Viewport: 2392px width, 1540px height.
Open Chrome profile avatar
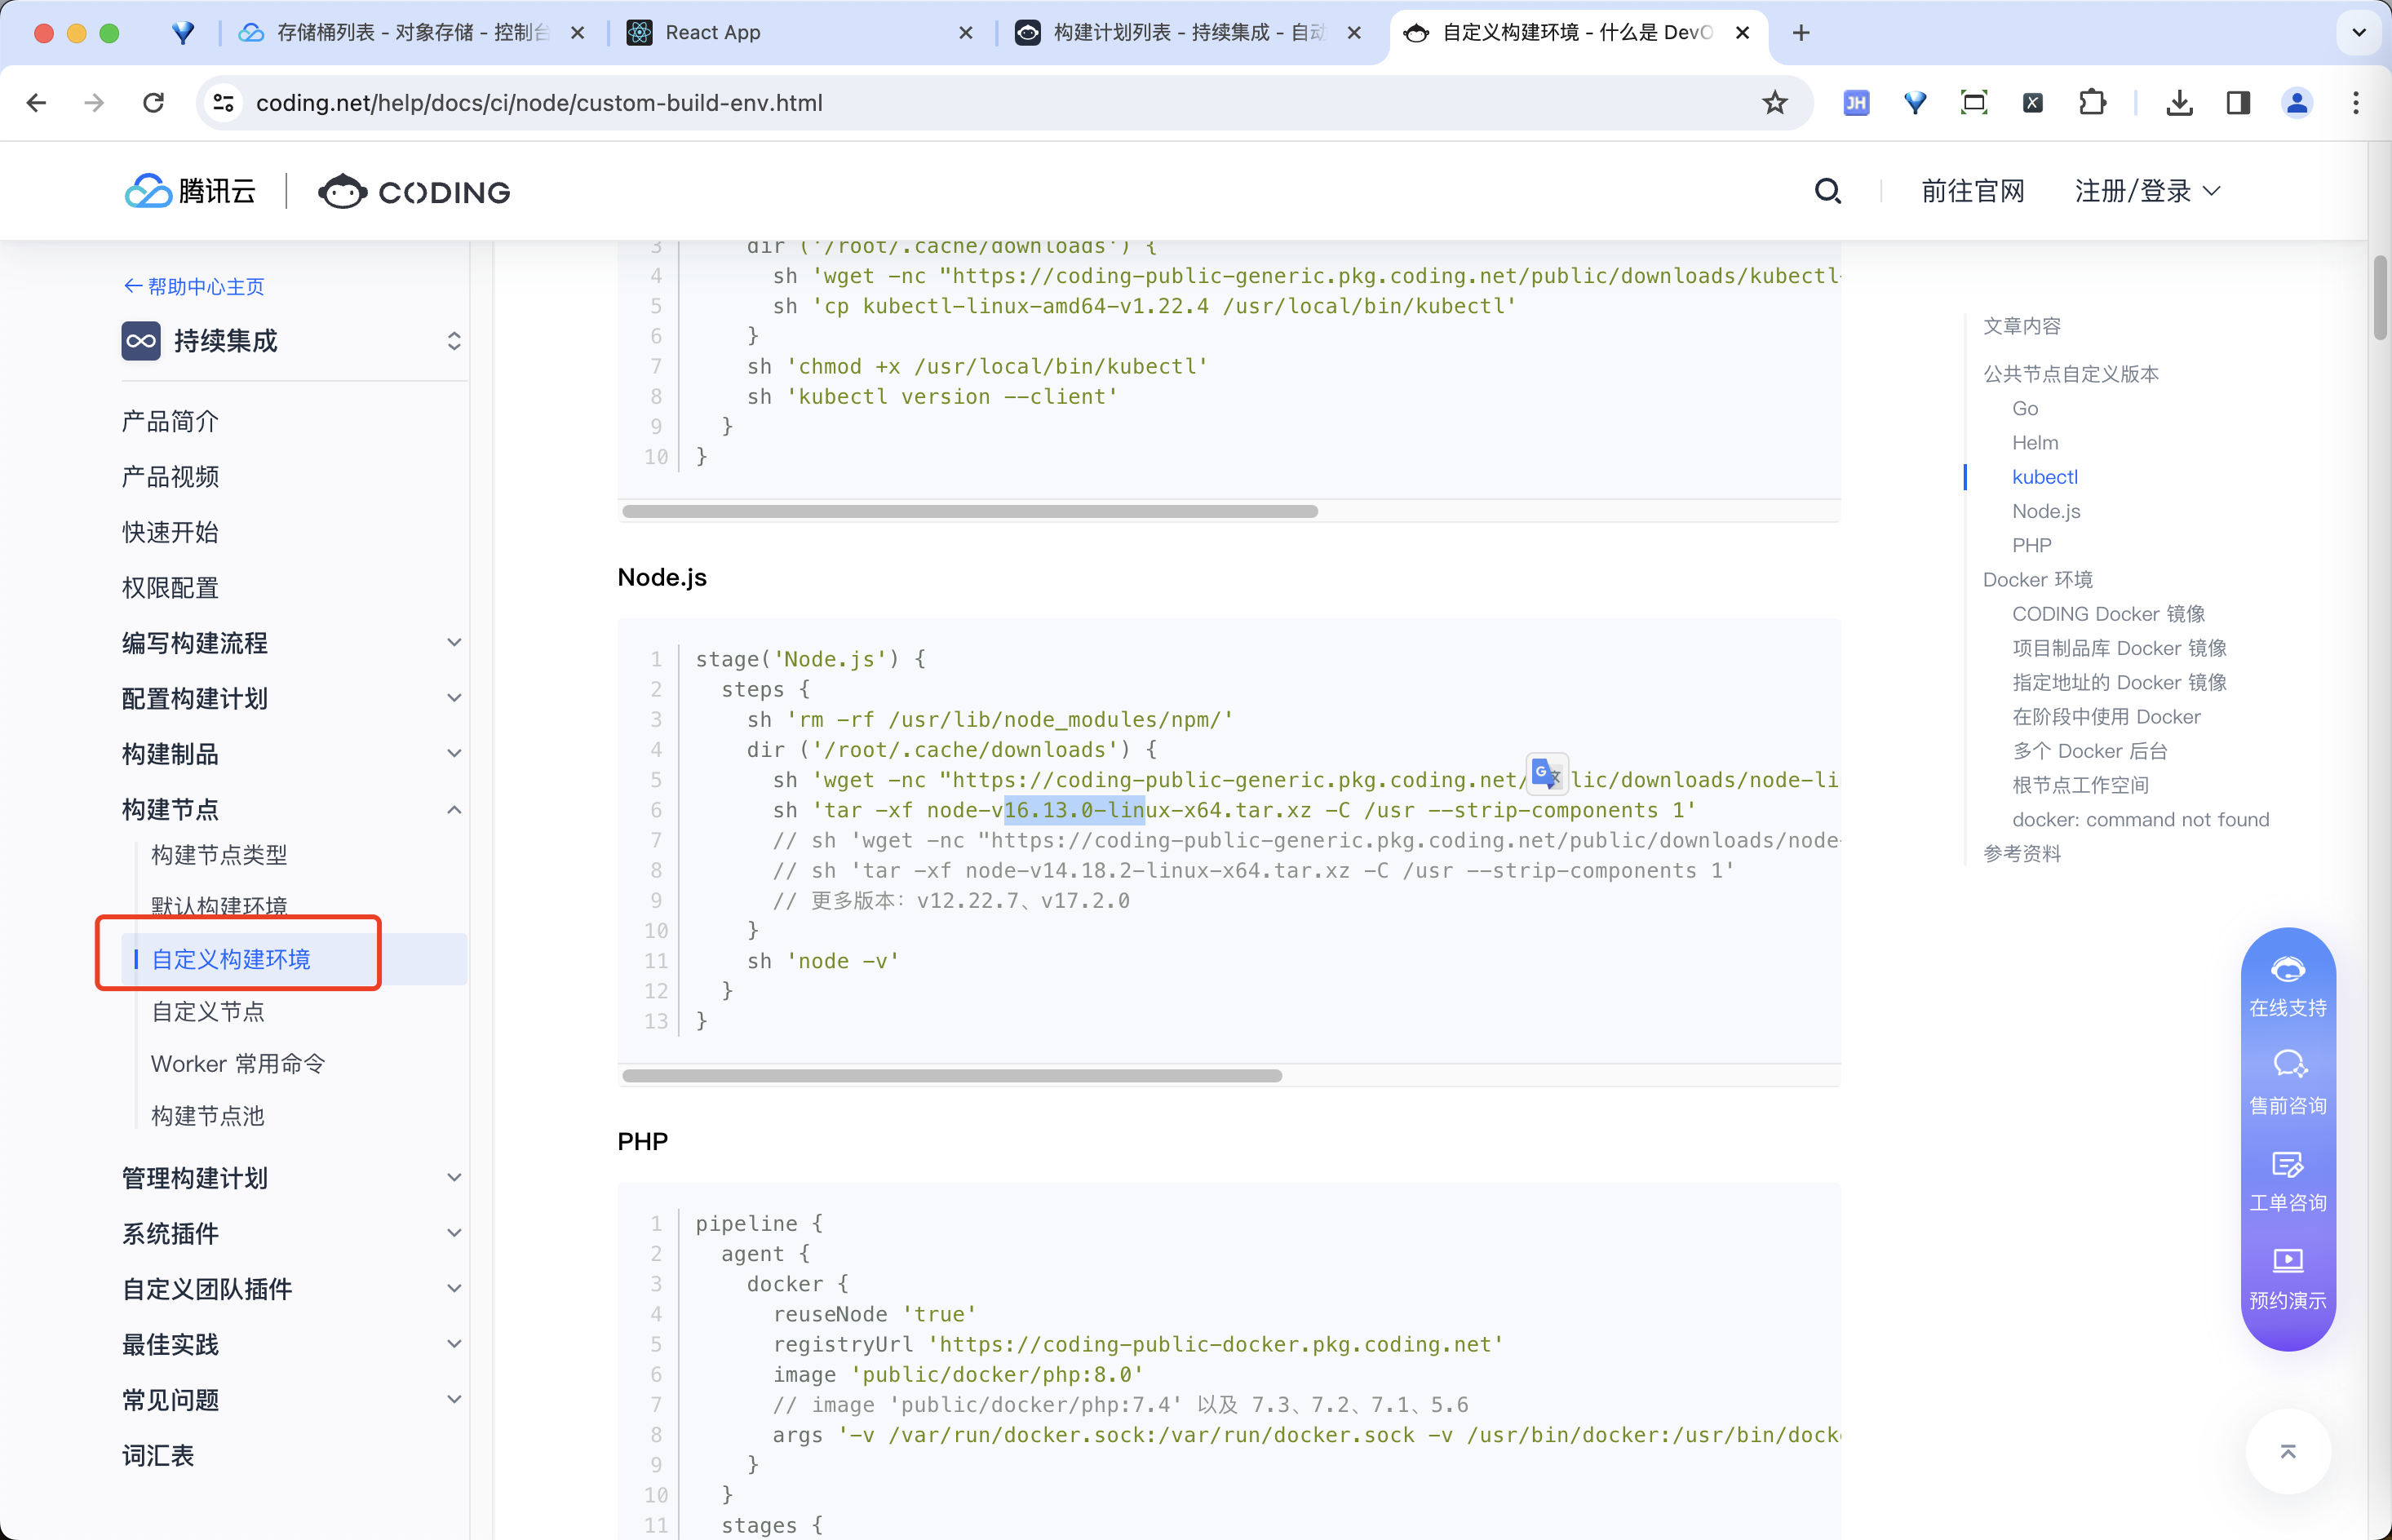[2297, 103]
